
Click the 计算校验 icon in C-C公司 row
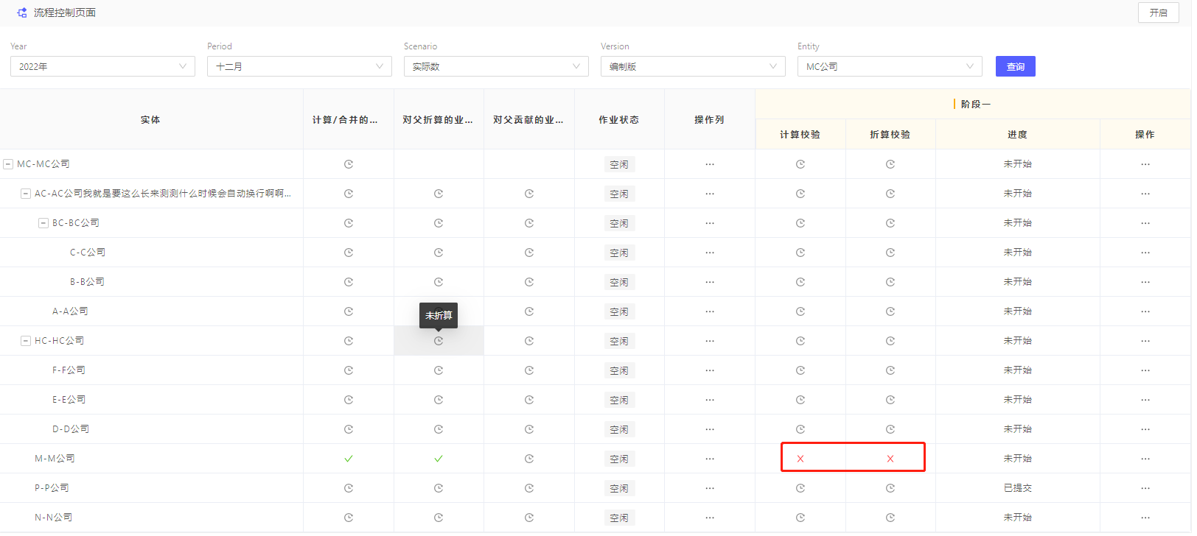pyautogui.click(x=800, y=253)
